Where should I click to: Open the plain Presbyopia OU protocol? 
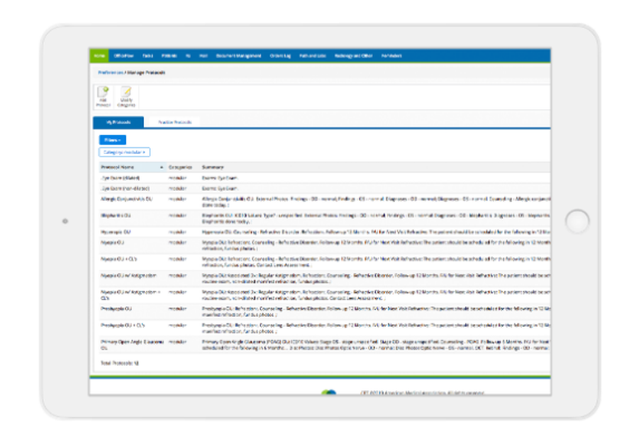[116, 309]
